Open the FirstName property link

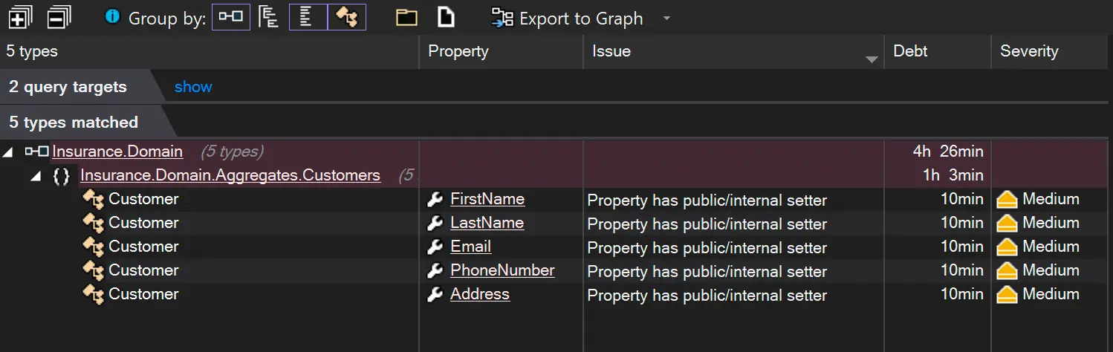[x=487, y=199]
